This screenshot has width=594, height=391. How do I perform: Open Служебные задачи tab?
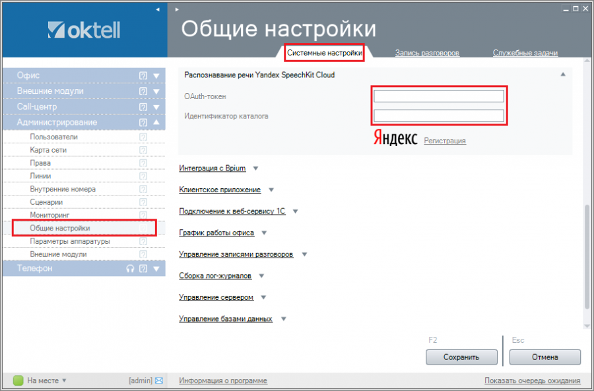tap(525, 53)
